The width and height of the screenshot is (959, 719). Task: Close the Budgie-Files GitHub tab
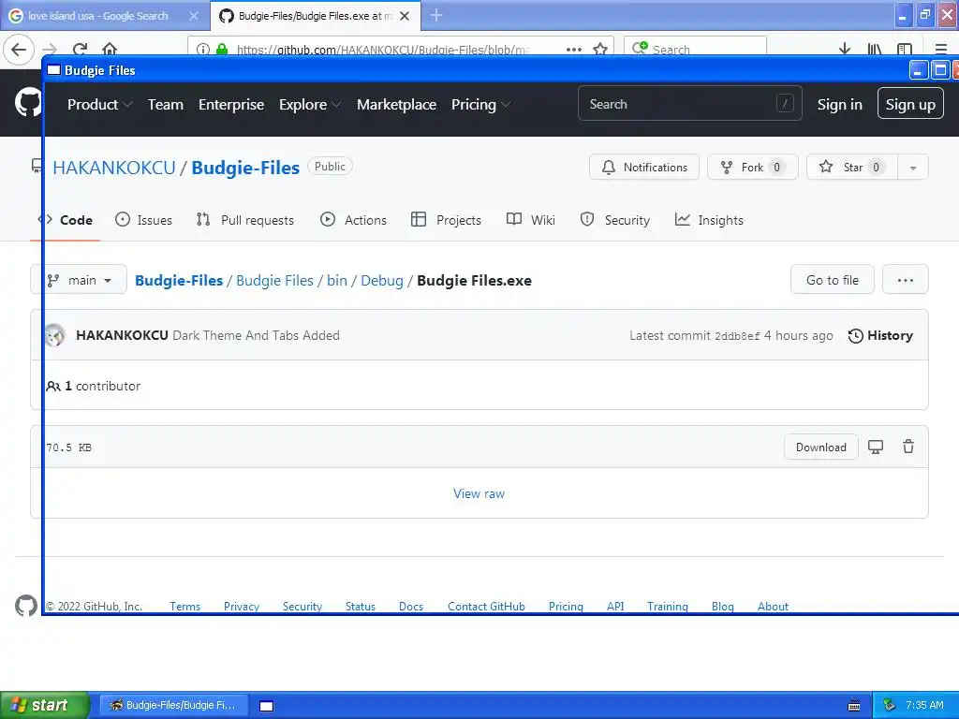[405, 16]
